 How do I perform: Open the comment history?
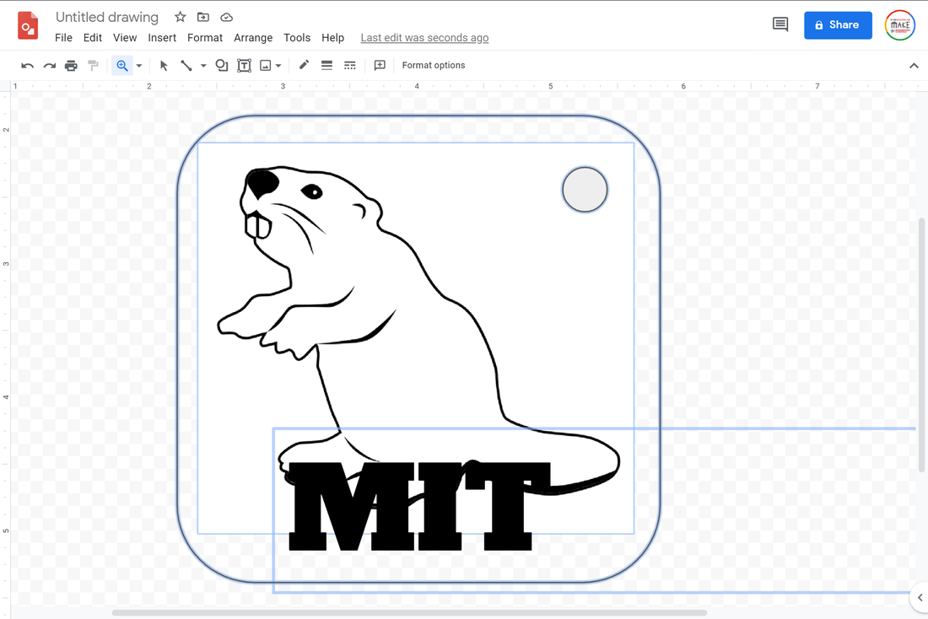click(780, 24)
